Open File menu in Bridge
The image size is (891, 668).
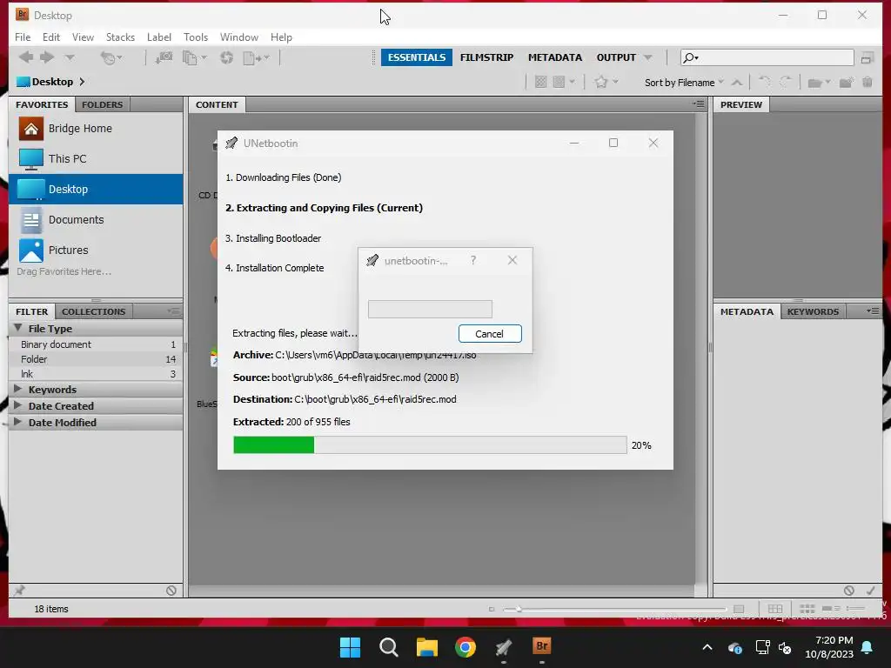click(x=23, y=37)
